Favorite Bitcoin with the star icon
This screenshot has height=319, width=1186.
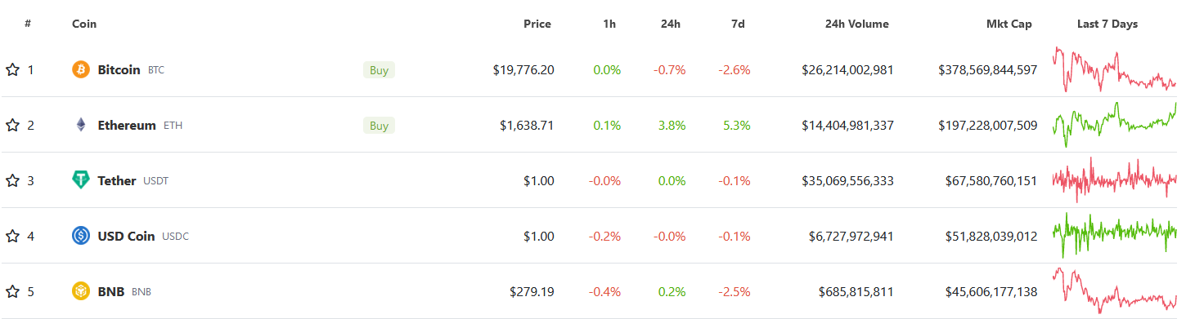pyautogui.click(x=12, y=69)
